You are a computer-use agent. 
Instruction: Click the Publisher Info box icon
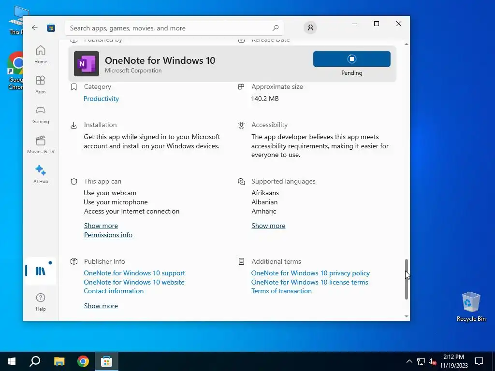click(74, 261)
